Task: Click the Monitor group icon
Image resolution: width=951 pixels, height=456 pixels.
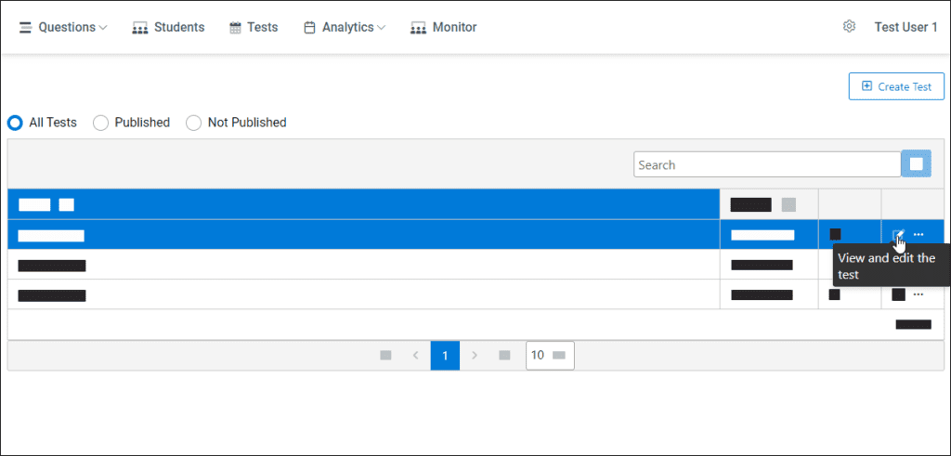Action: 419,29
